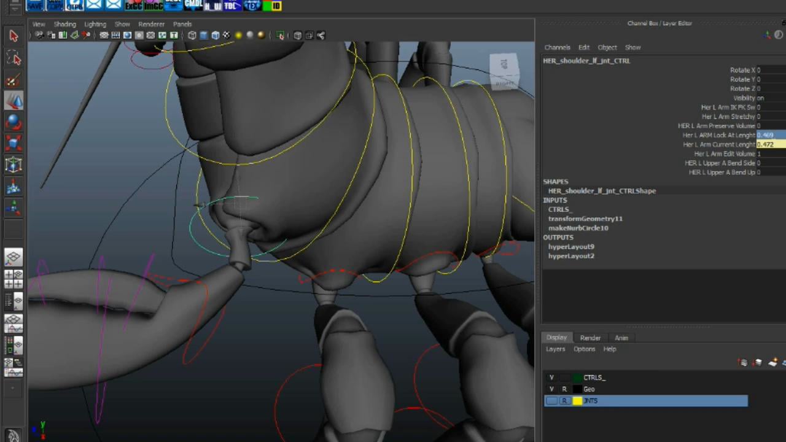
Task: Open the Layers menu in Layer Editor
Action: click(x=555, y=349)
